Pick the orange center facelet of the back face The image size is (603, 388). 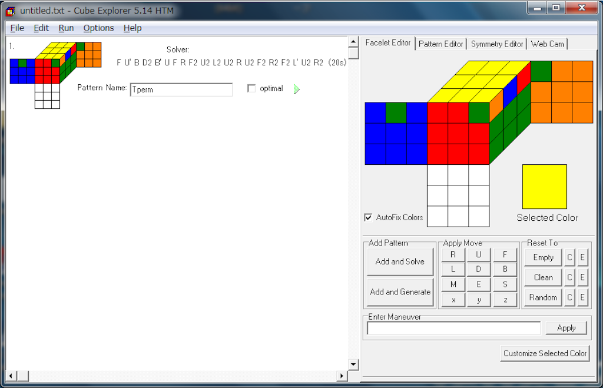pos(562,92)
